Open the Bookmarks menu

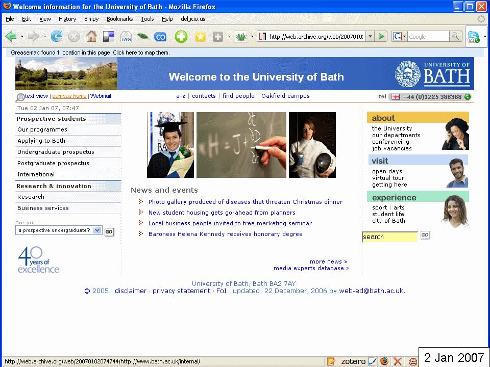(x=119, y=19)
